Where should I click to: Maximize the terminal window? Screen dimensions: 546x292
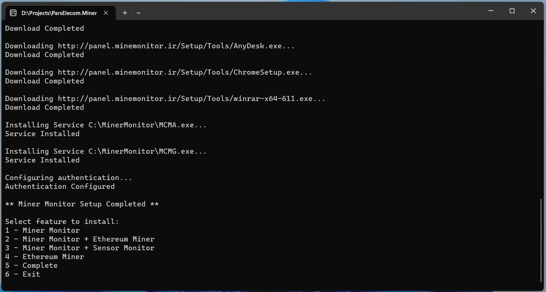(x=512, y=11)
